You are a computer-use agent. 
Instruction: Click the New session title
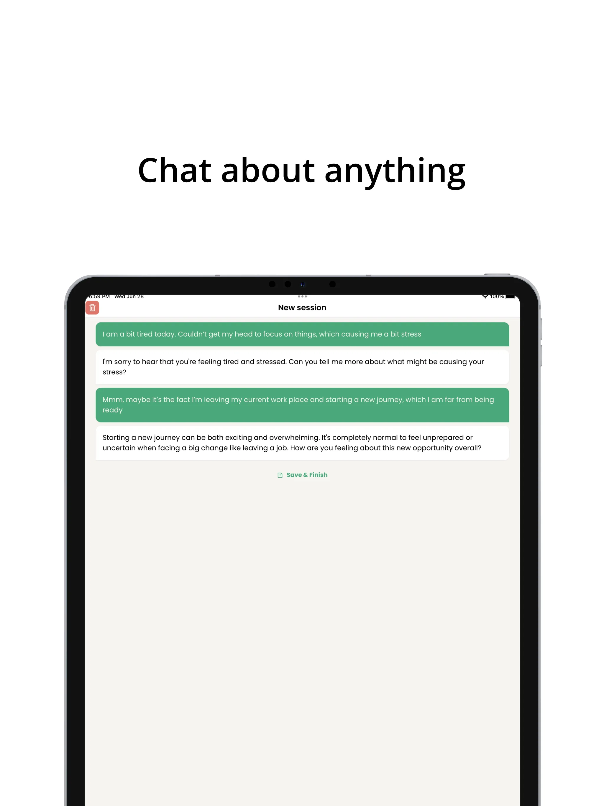tap(302, 307)
